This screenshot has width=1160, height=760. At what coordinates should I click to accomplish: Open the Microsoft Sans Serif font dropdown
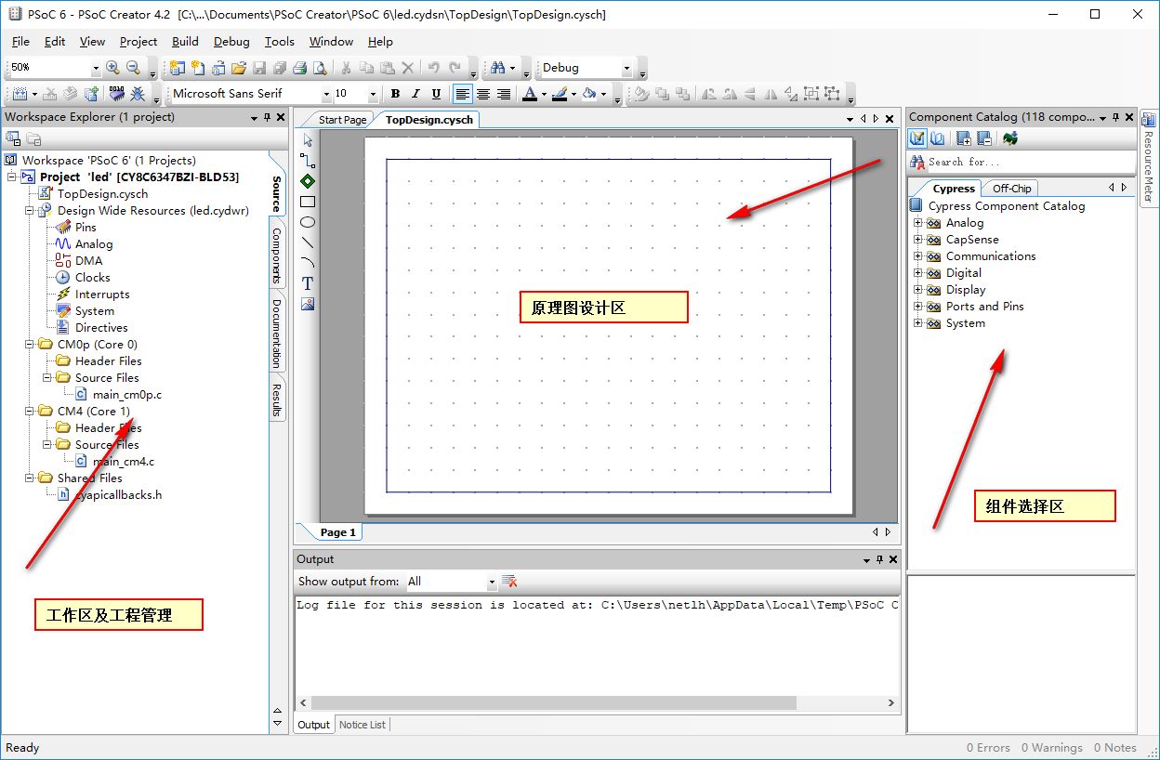point(326,94)
